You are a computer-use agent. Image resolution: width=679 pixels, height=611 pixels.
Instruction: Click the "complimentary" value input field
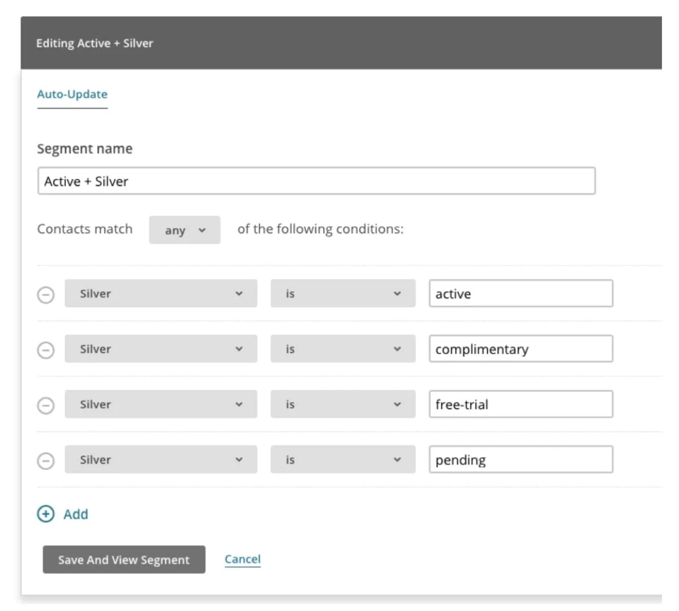click(521, 349)
